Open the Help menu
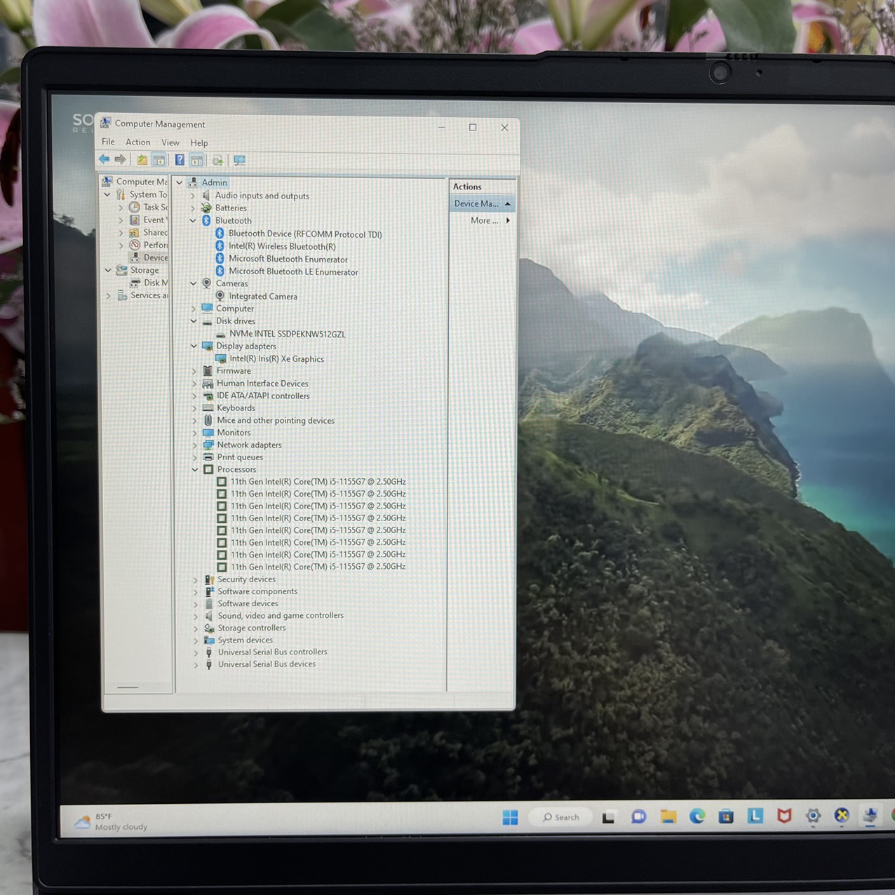This screenshot has height=895, width=895. [x=199, y=142]
